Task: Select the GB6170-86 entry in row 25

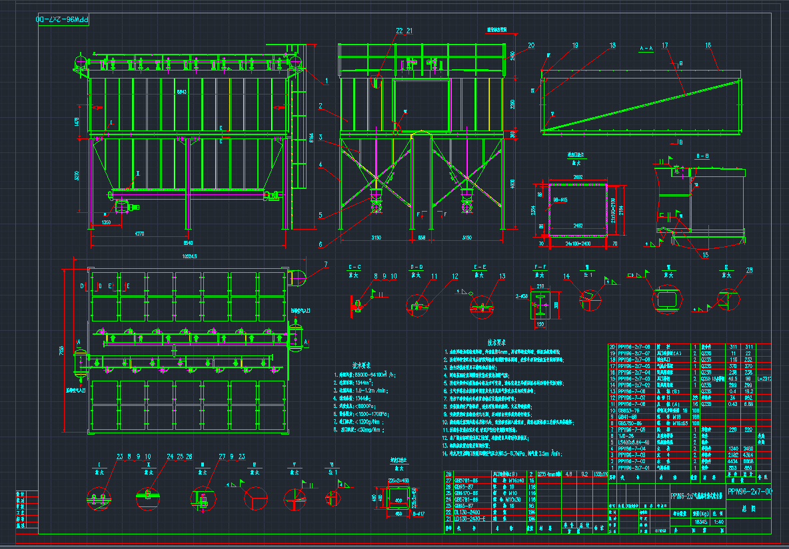Action: click(466, 493)
